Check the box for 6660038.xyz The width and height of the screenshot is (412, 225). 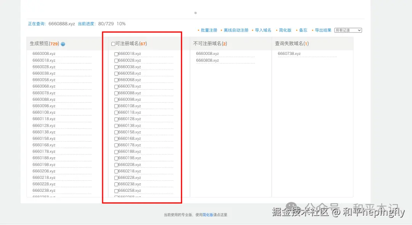click(116, 67)
